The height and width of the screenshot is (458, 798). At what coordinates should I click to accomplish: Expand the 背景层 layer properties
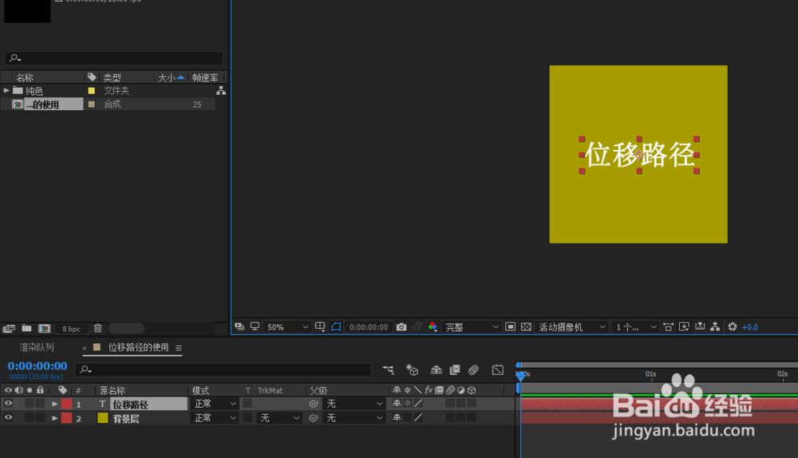tap(54, 418)
